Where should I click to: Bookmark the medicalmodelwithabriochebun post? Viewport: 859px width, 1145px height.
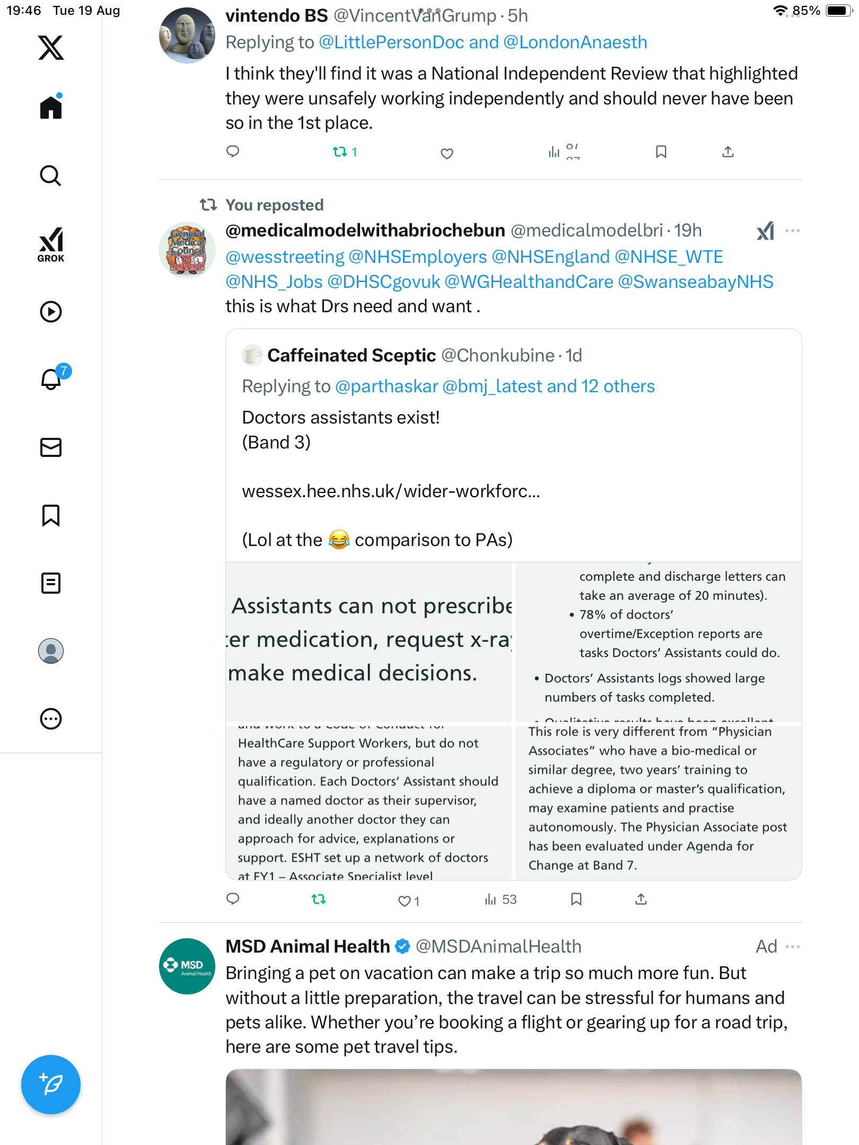576,899
